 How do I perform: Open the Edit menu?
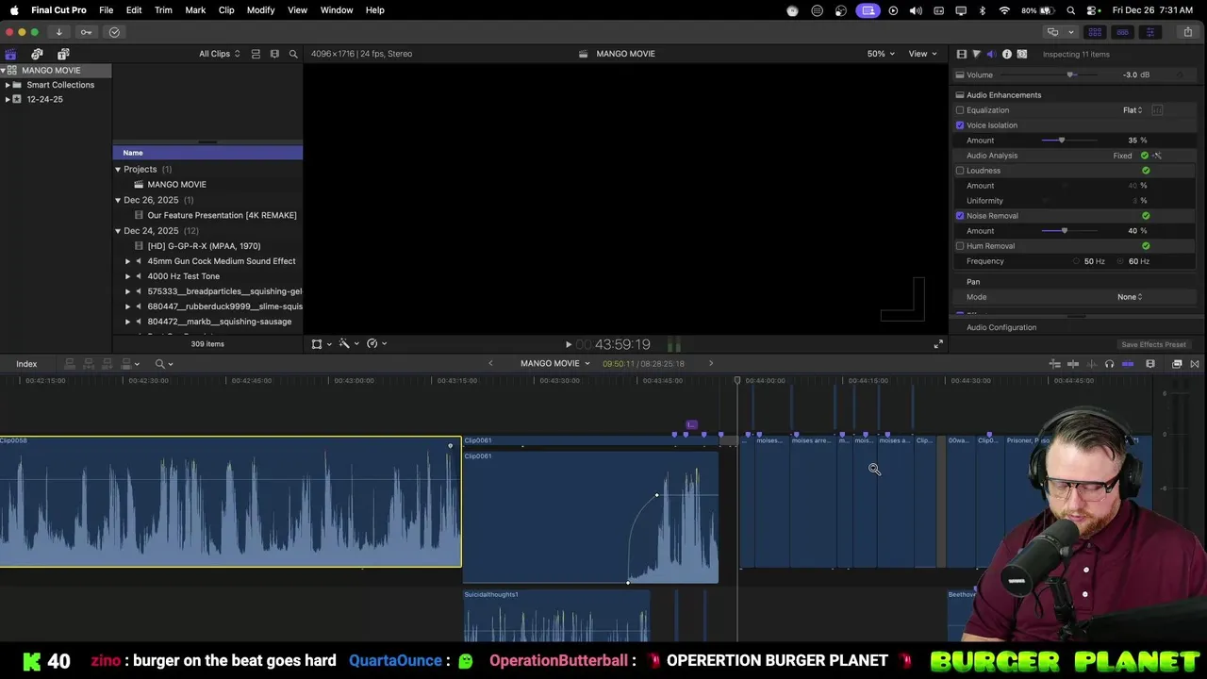(134, 10)
